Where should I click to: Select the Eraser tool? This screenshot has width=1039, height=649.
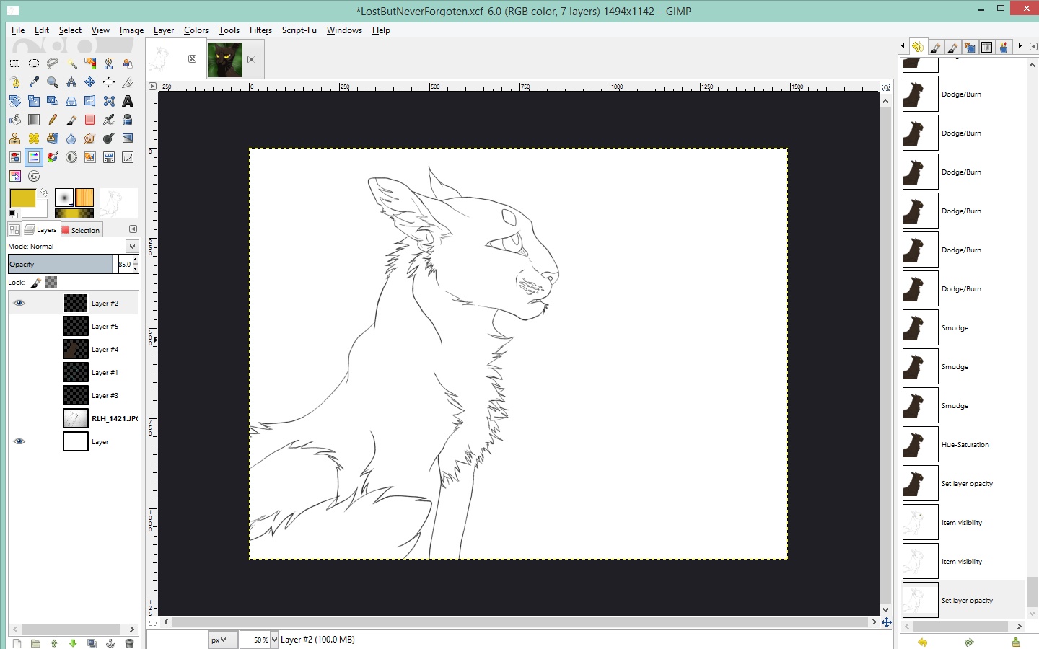click(90, 120)
